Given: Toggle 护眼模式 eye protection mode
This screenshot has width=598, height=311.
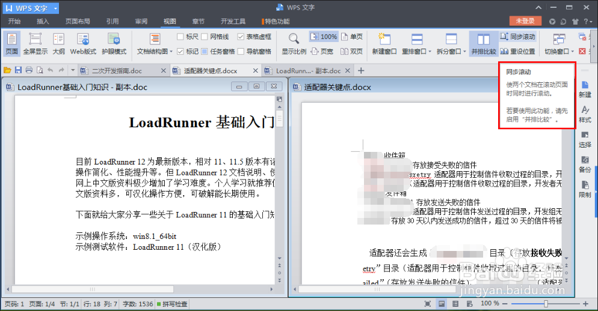Looking at the screenshot, I should 114,43.
